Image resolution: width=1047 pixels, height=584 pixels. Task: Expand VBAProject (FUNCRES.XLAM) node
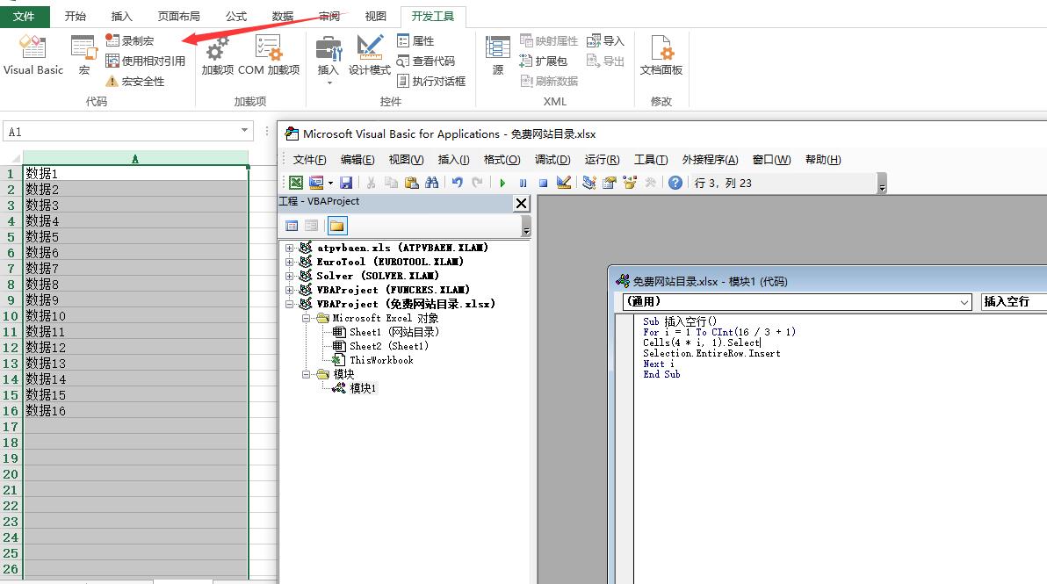pyautogui.click(x=289, y=290)
